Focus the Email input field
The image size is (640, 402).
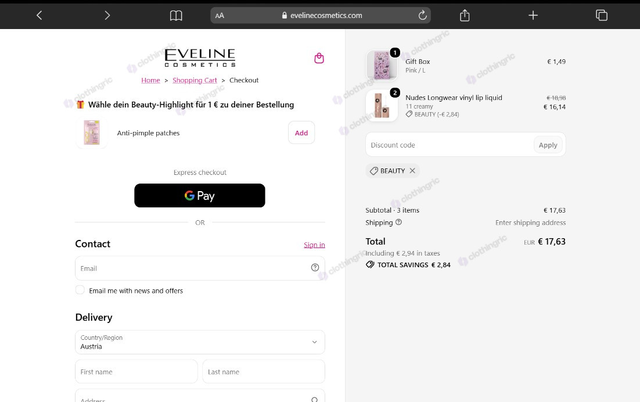[200, 268]
